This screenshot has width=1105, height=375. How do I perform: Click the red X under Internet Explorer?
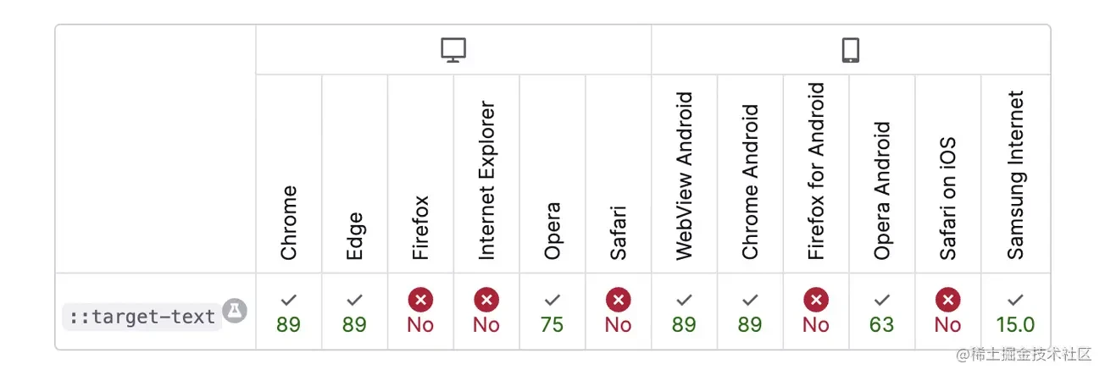(x=486, y=300)
